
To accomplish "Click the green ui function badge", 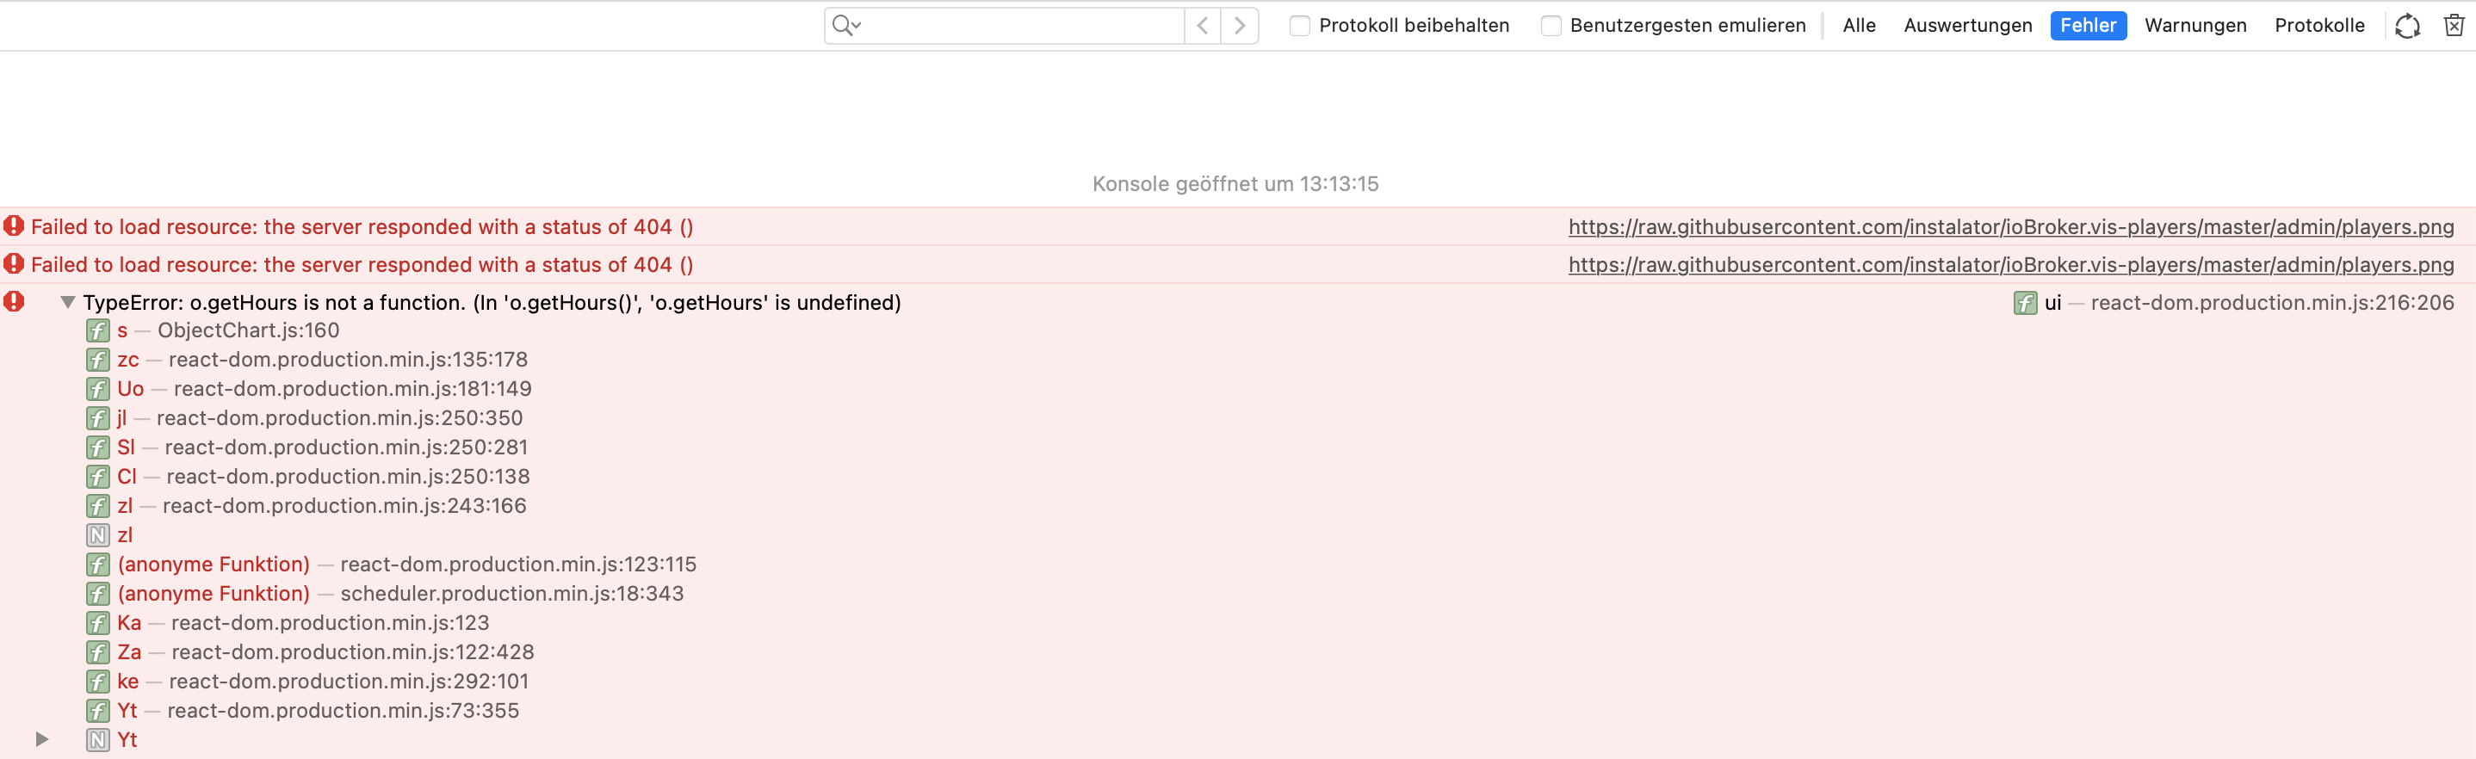I will [2026, 303].
